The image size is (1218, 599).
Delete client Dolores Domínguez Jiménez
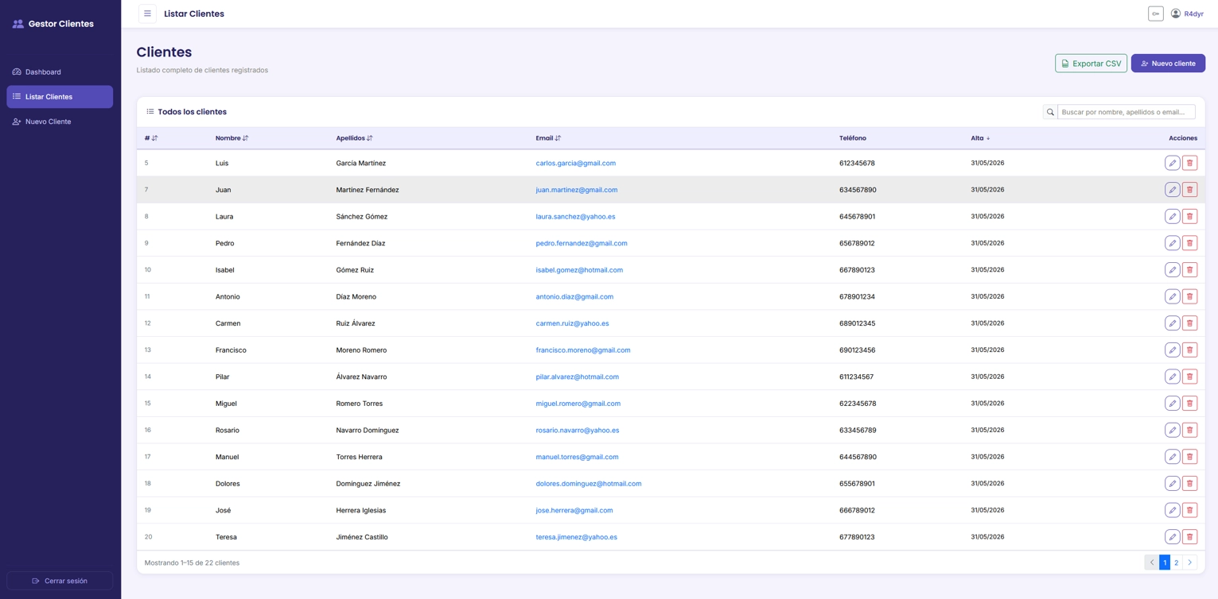(x=1190, y=483)
